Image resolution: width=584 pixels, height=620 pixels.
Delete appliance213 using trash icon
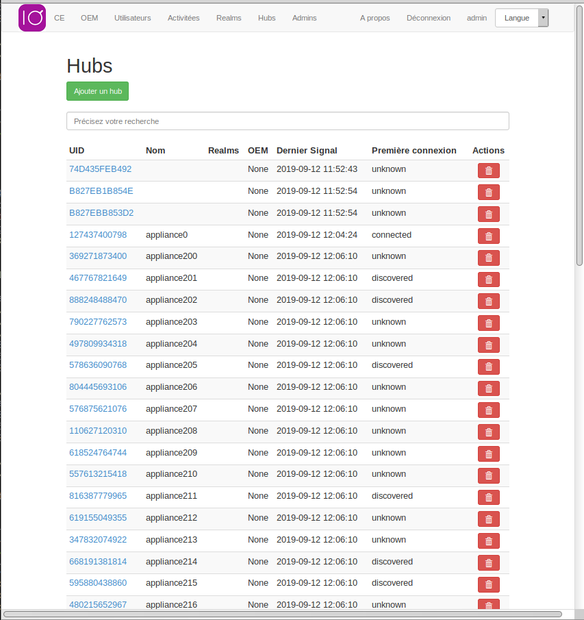click(x=488, y=541)
